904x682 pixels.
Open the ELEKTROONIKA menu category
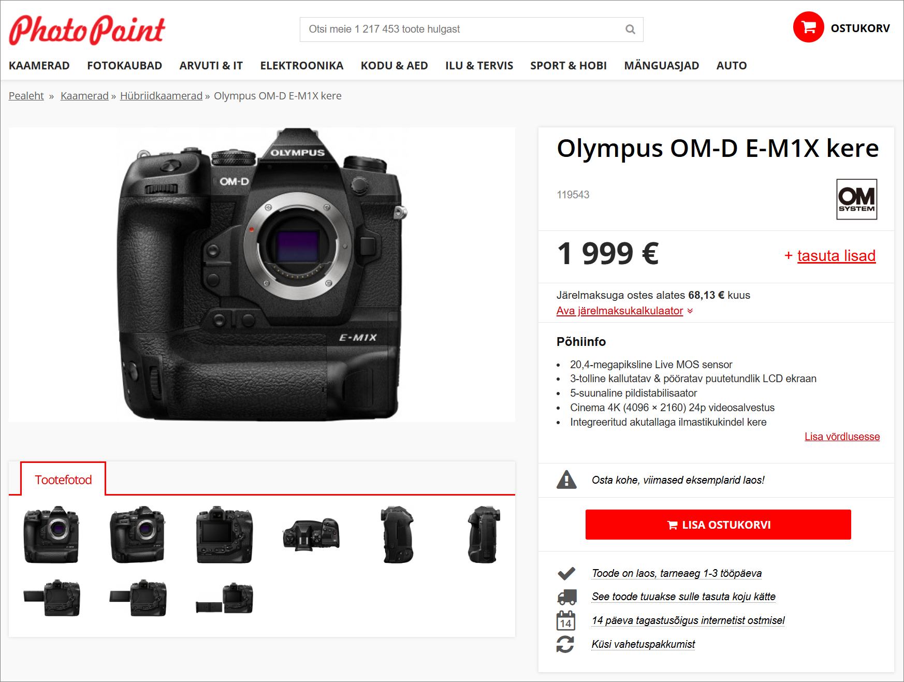pyautogui.click(x=302, y=66)
